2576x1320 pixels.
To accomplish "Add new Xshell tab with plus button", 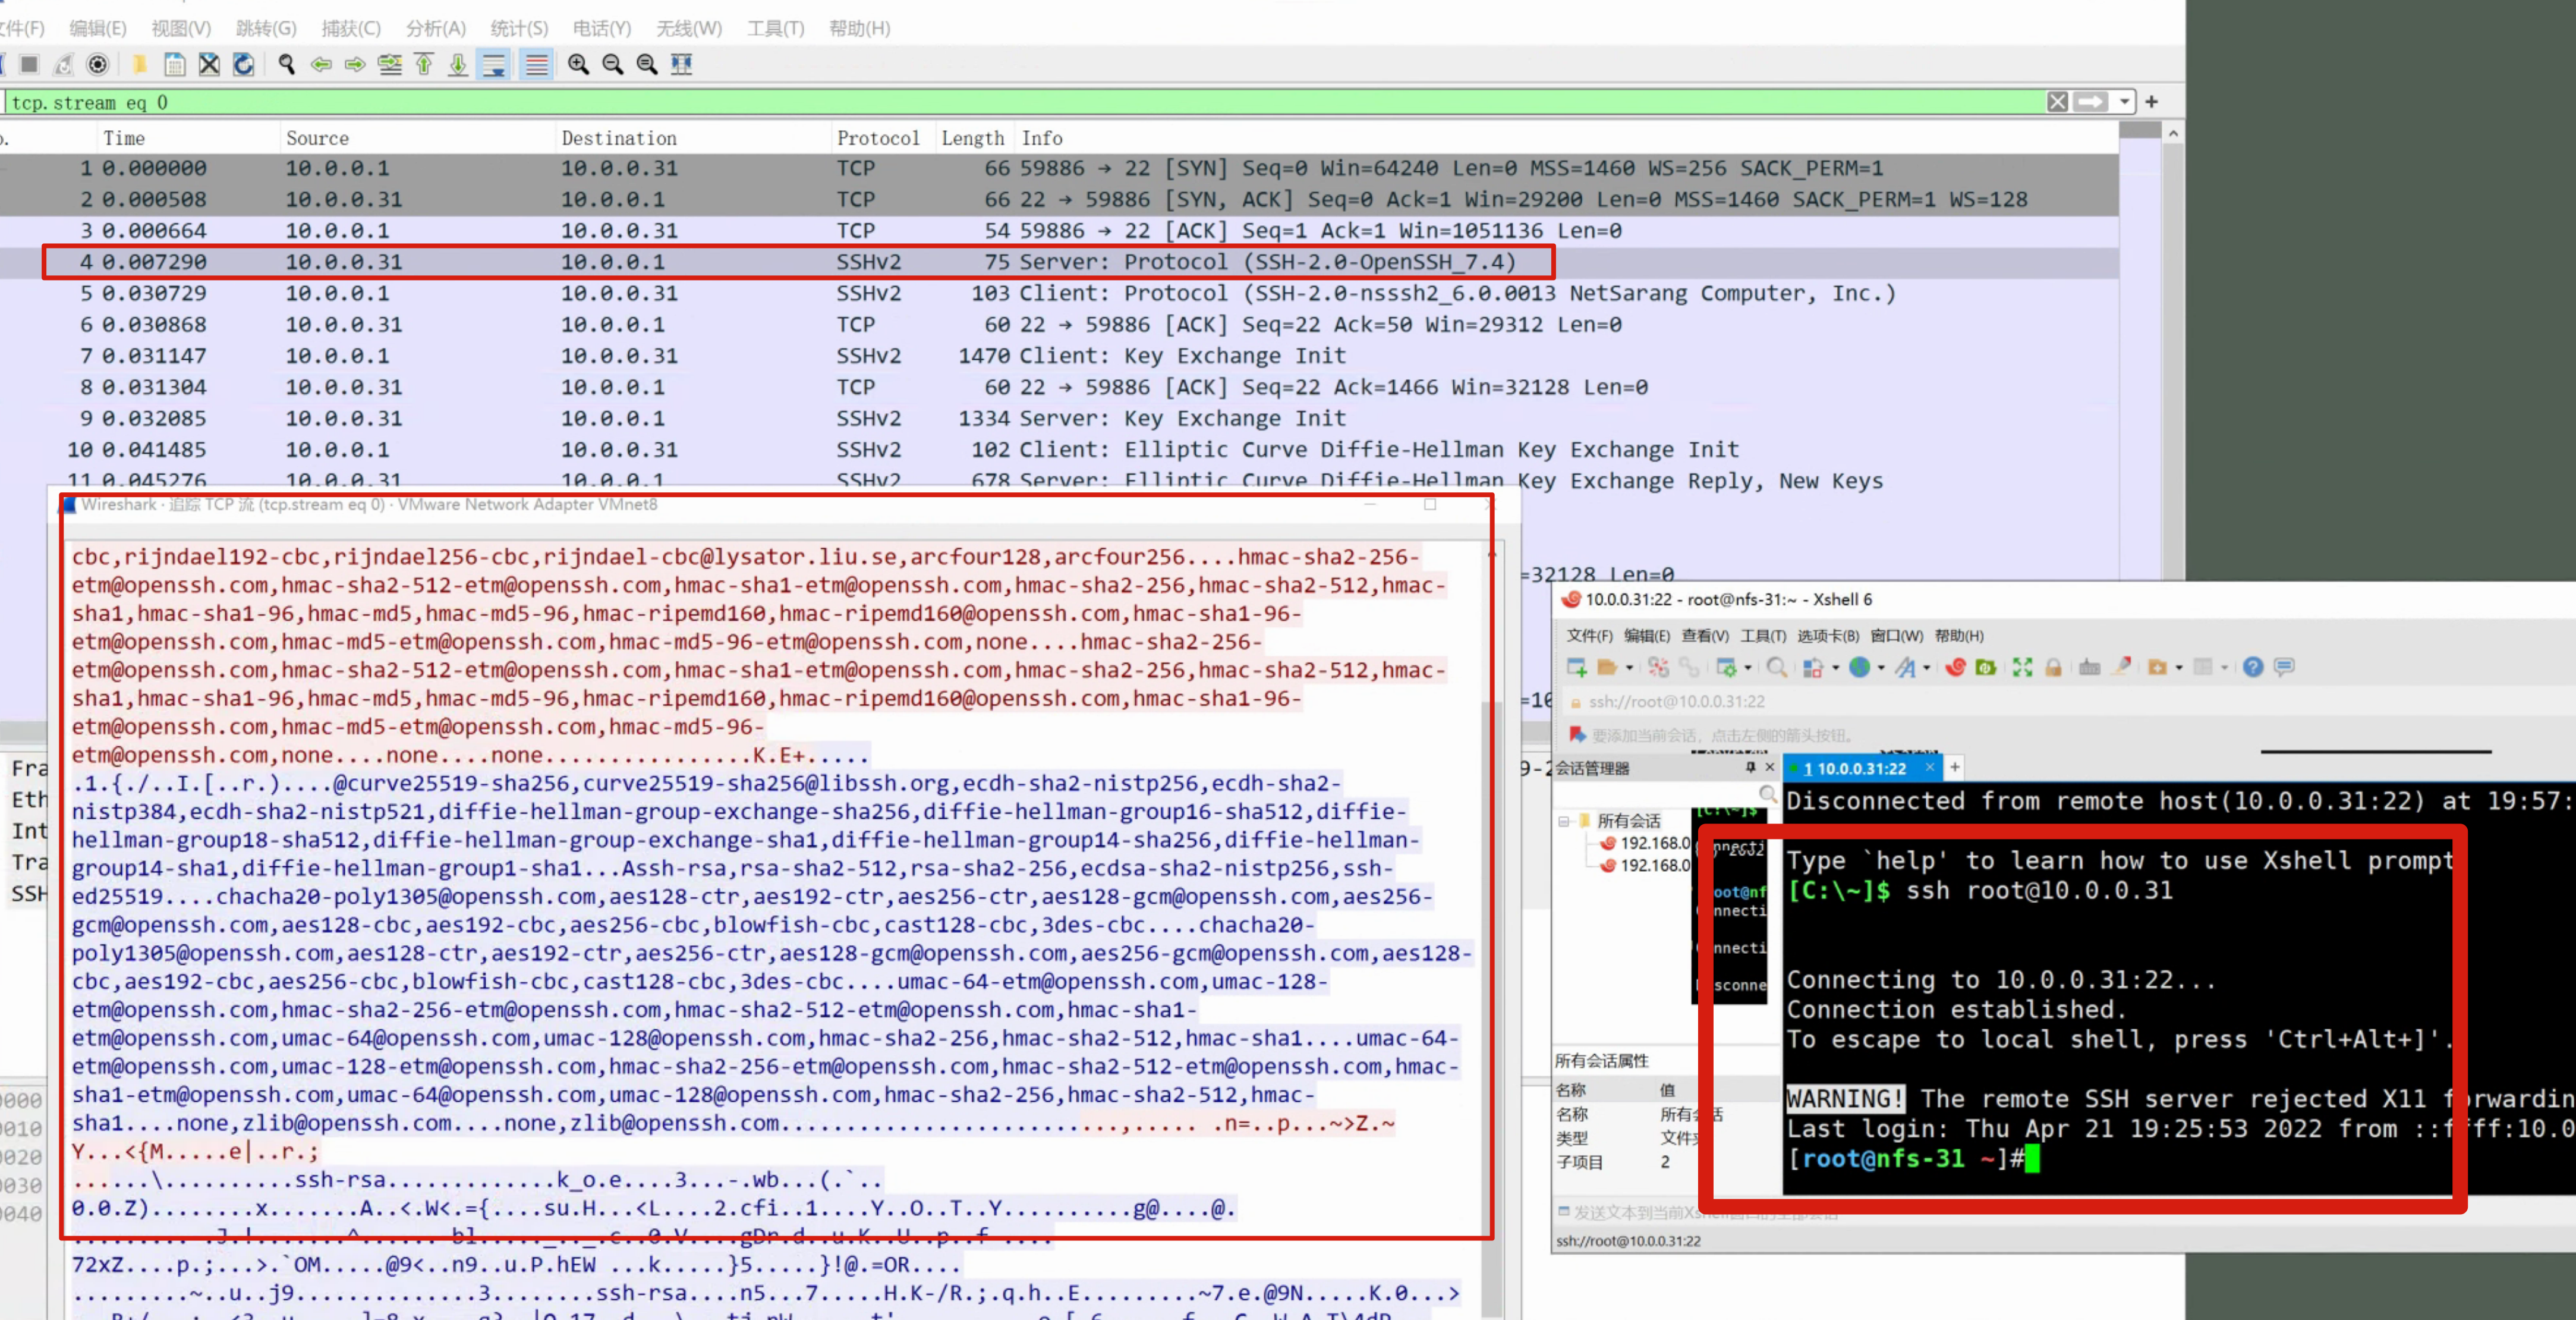I will [1954, 767].
